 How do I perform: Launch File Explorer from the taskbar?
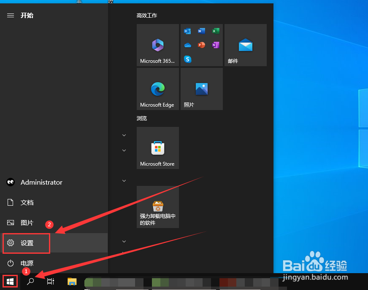coord(72,281)
